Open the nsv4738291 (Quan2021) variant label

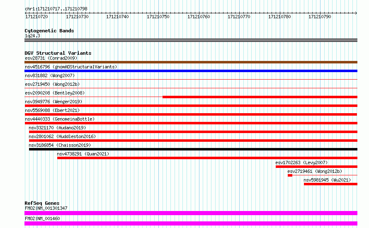(x=83, y=154)
